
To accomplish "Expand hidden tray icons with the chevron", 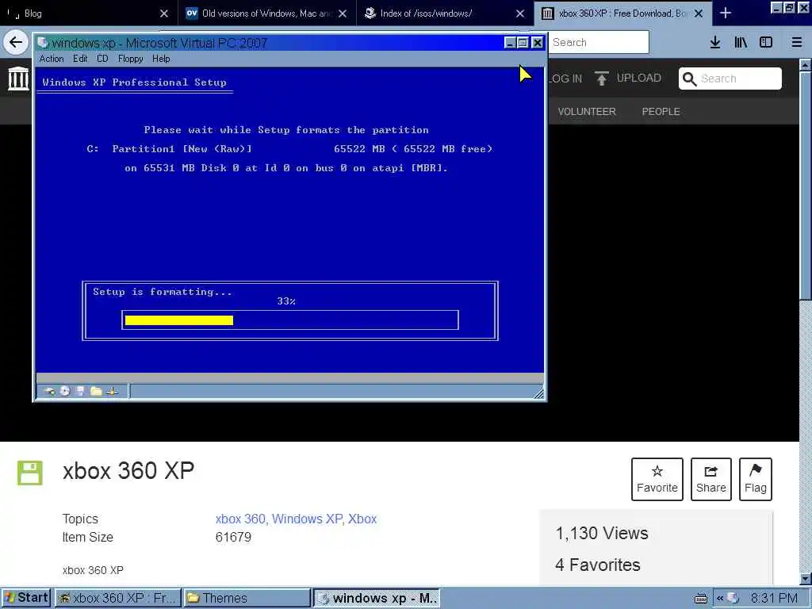I will coord(720,599).
